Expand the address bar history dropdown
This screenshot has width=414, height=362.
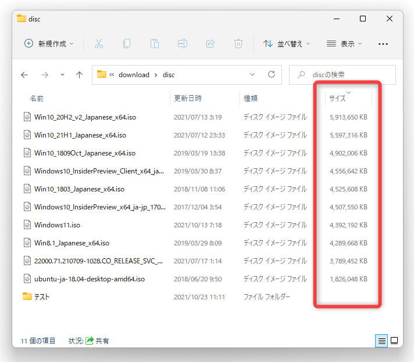point(252,75)
